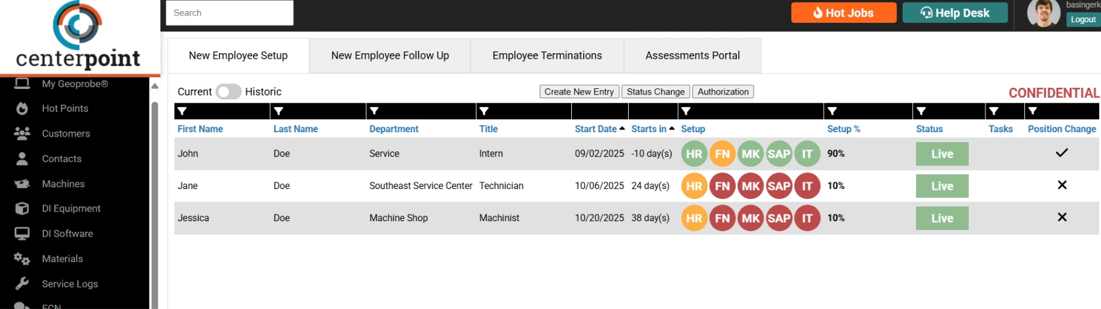Click Jane's FN setup badge
Image resolution: width=1101 pixels, height=309 pixels.
pos(723,186)
